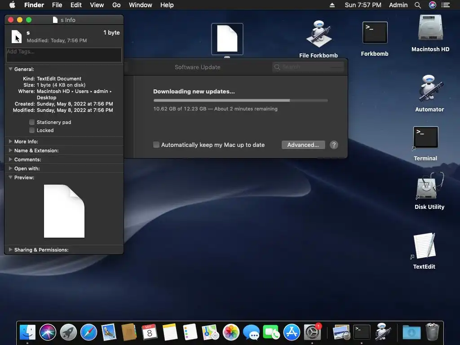Viewport: 460px width, 345px height.
Task: Open System Preferences gear in Dock
Action: (x=312, y=332)
